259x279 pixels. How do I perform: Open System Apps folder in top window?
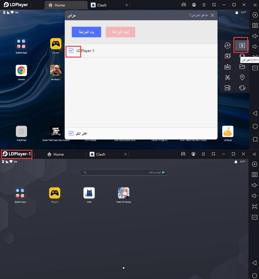(x=21, y=46)
